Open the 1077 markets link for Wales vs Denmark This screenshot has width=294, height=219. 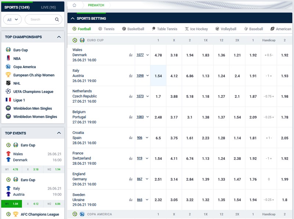click(140, 55)
